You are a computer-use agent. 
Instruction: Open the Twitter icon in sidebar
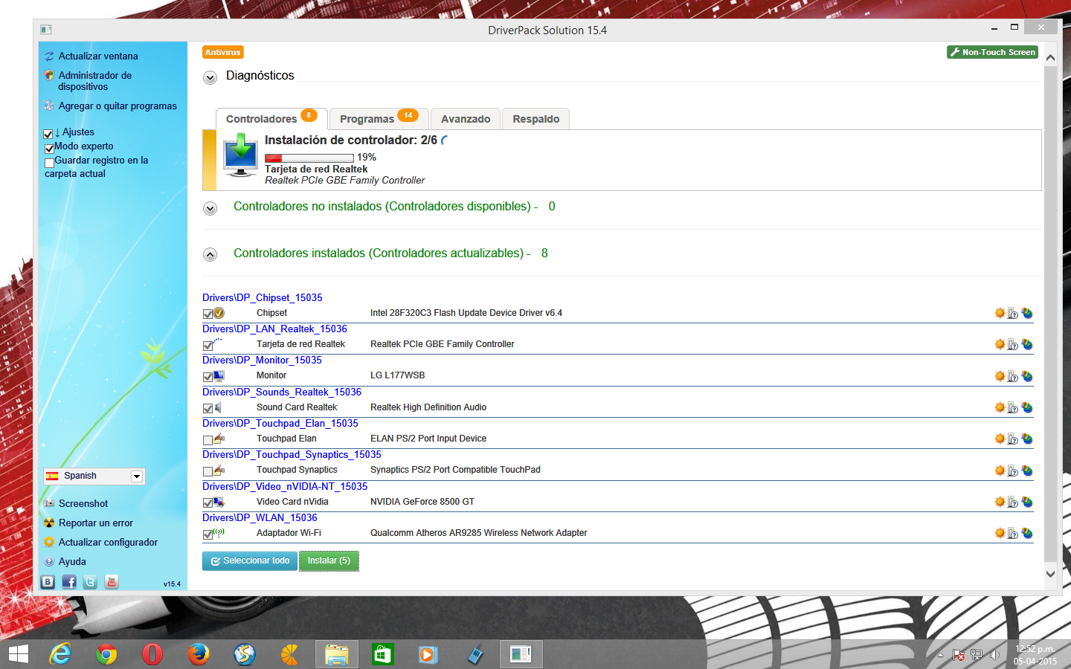[x=90, y=582]
